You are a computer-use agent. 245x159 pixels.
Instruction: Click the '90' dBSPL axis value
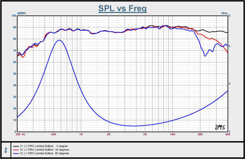point(15,27)
